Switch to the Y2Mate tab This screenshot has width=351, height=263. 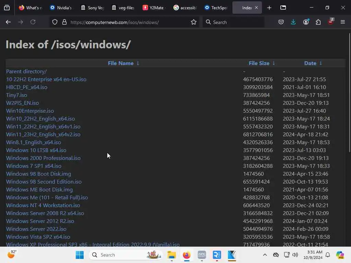154,8
